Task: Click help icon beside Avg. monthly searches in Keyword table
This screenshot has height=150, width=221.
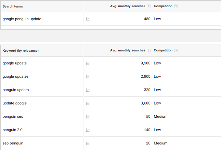Action: click(149, 50)
